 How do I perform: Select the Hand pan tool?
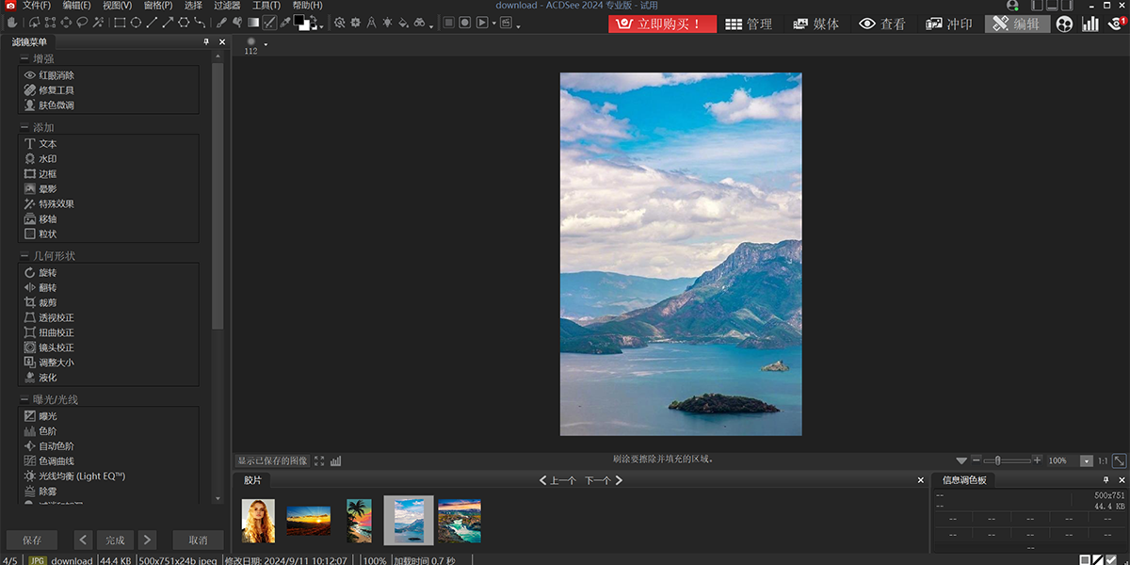click(x=11, y=22)
